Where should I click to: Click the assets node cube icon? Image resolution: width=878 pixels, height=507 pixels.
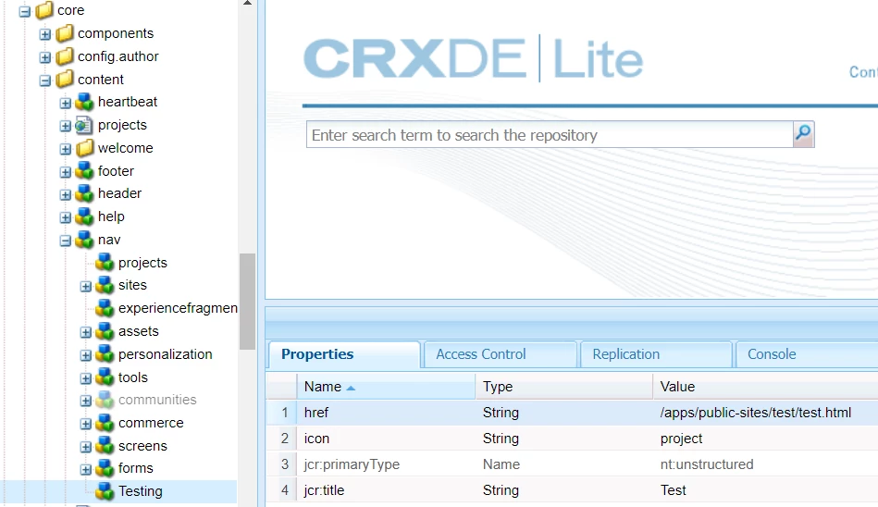pyautogui.click(x=105, y=331)
